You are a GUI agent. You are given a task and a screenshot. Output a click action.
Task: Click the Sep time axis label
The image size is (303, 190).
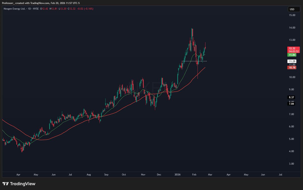[x=106, y=175]
